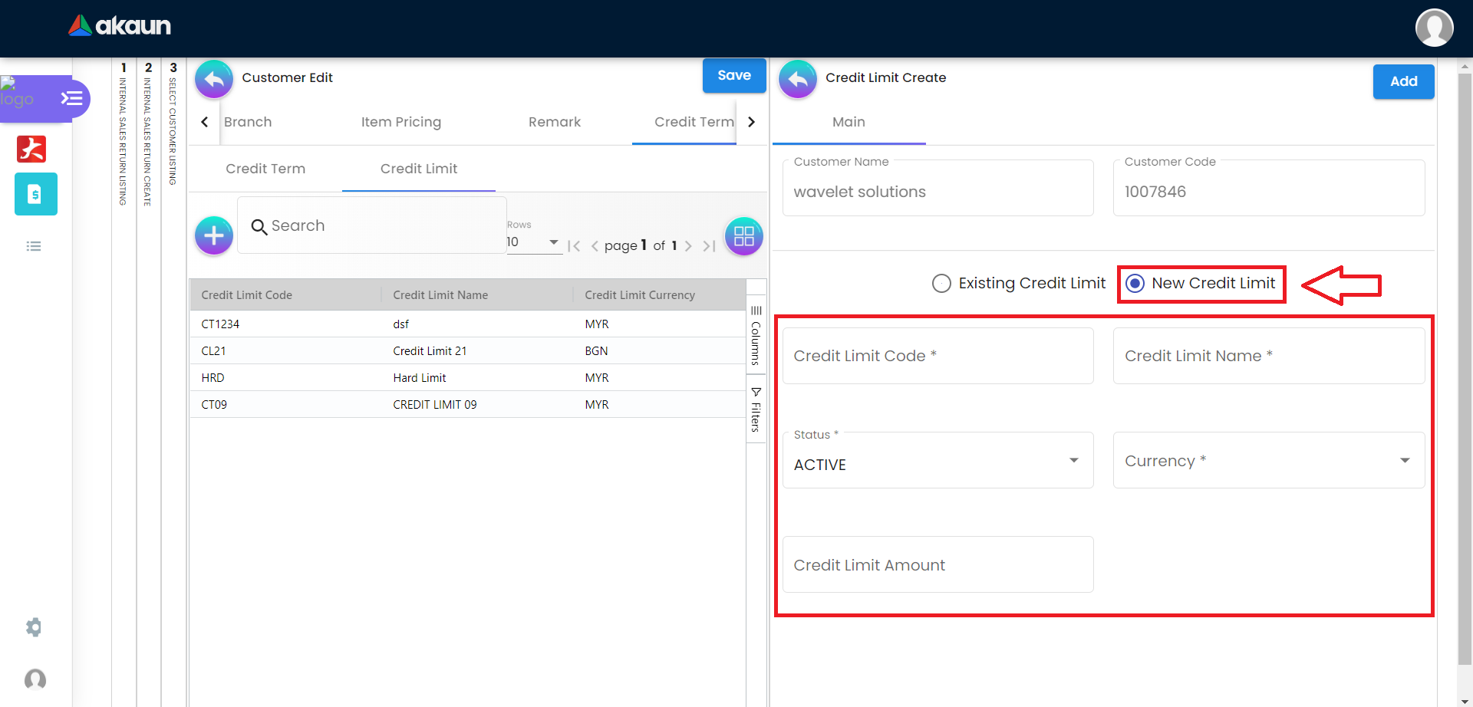
Task: Toggle the sidebar menu collapse icon
Action: [72, 98]
